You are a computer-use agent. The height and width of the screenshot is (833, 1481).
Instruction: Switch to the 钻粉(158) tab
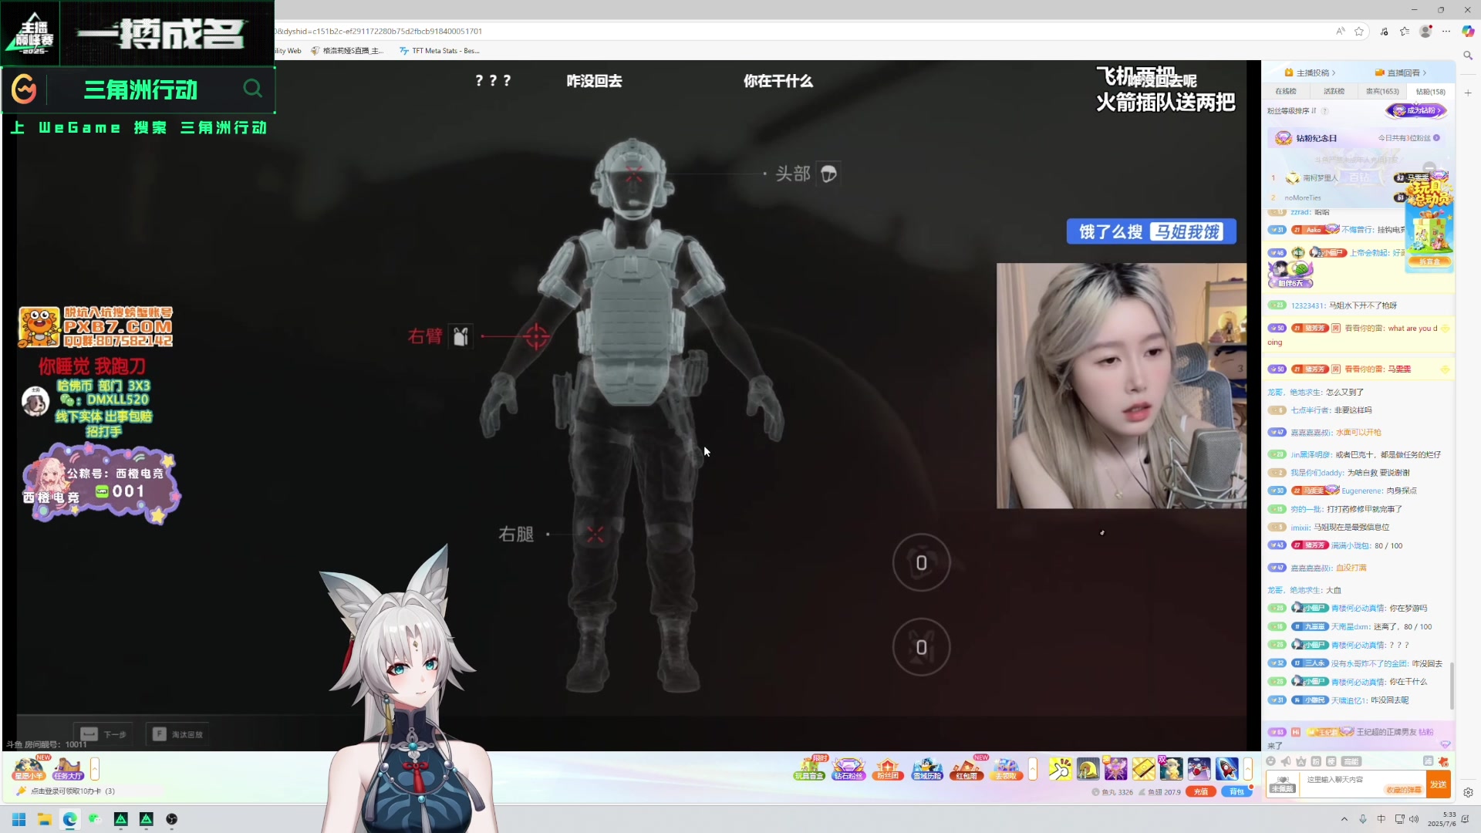1431,91
